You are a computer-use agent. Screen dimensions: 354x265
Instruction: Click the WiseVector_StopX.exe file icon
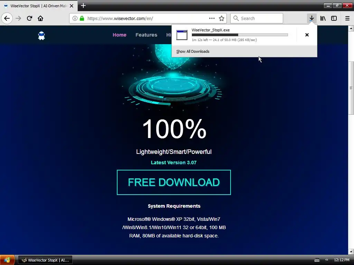click(182, 35)
